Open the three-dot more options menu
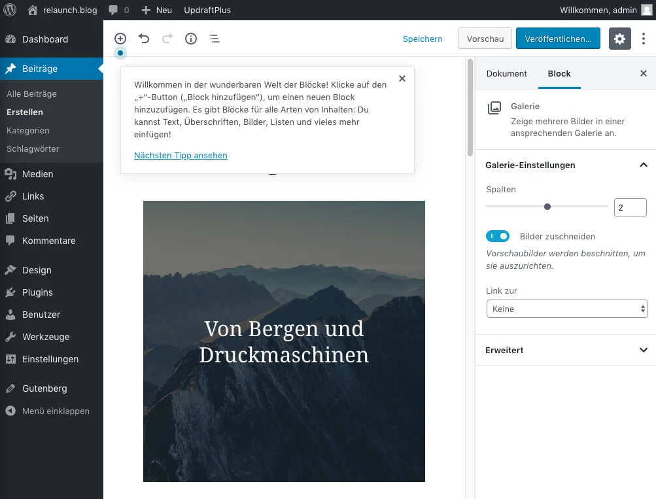 [644, 39]
